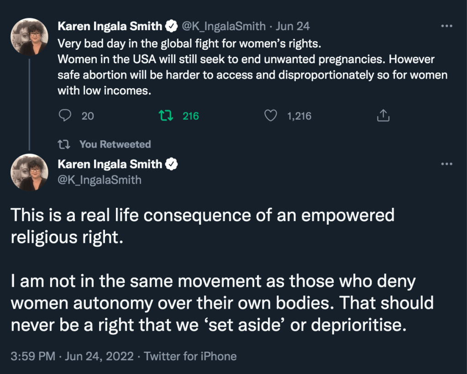Like the tweet with heart icon
The height and width of the screenshot is (374, 467).
271,116
